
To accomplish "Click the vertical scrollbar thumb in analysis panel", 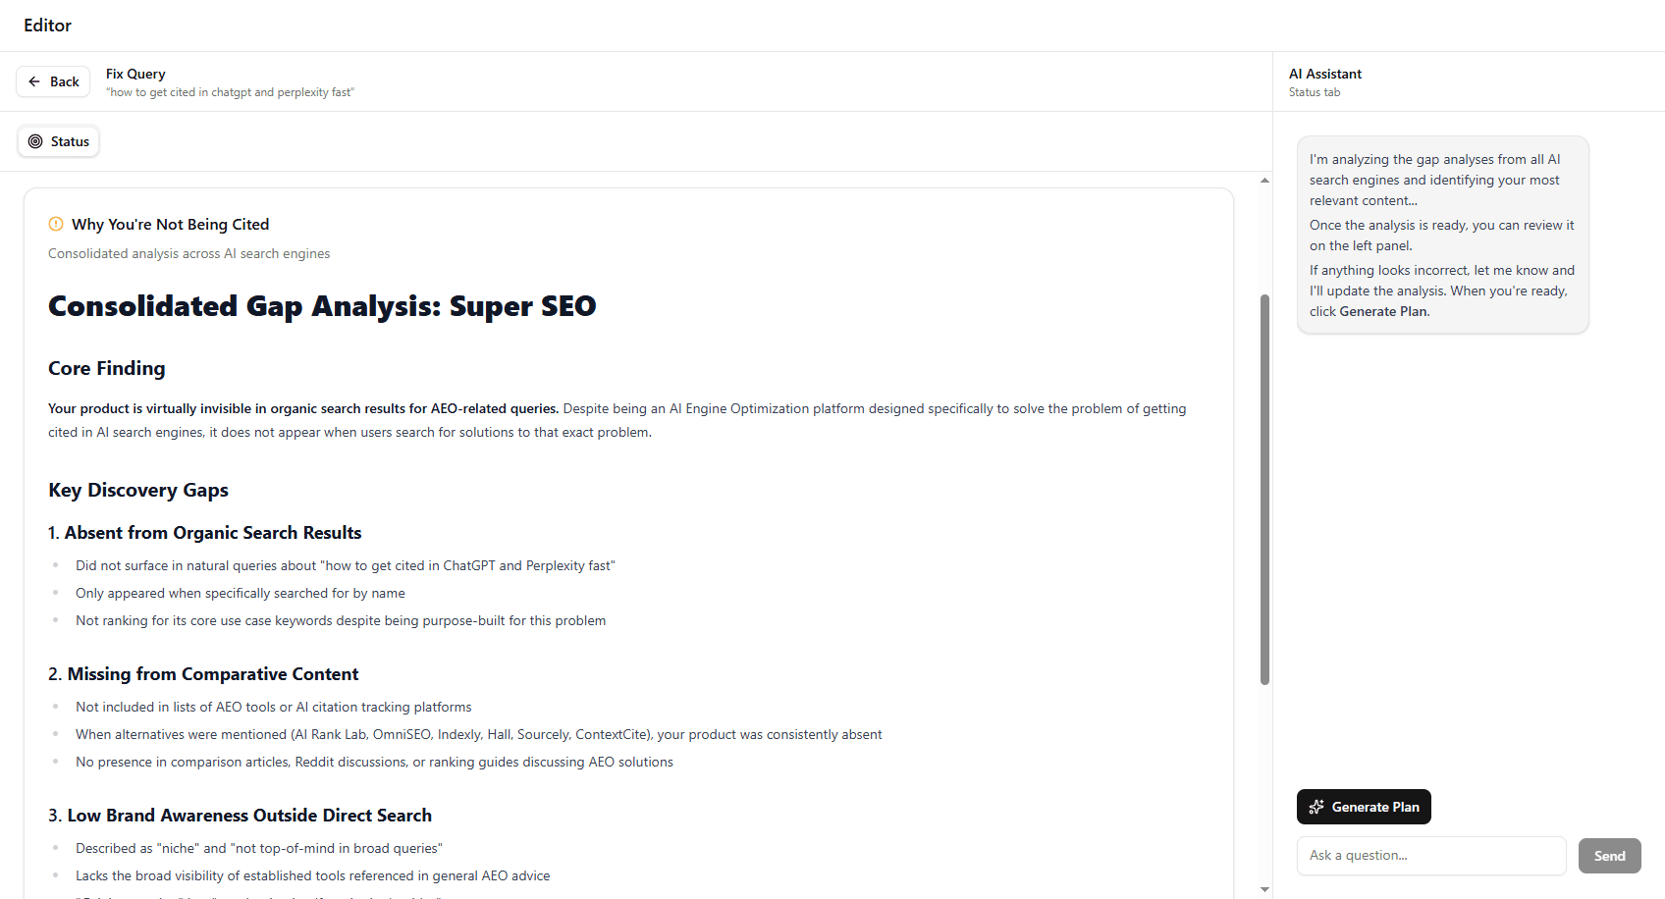I will pyautogui.click(x=1264, y=489).
